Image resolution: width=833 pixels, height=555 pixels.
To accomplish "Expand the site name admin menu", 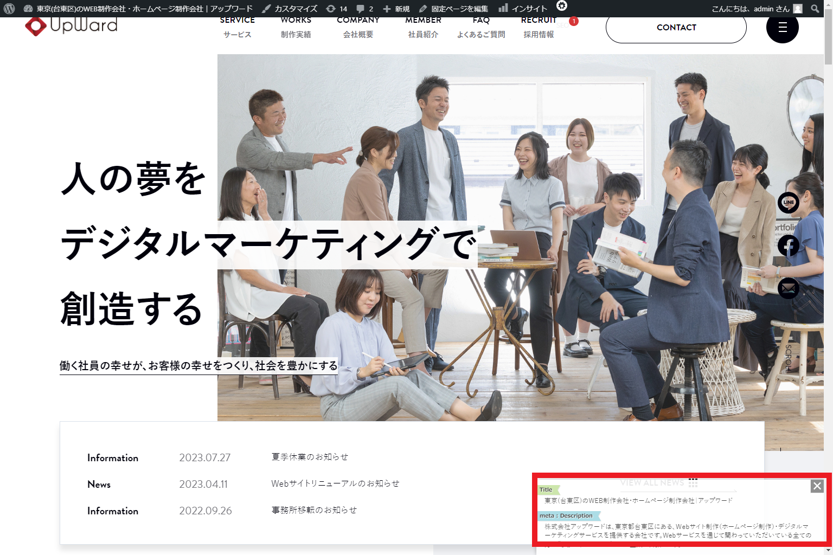I will coord(138,9).
